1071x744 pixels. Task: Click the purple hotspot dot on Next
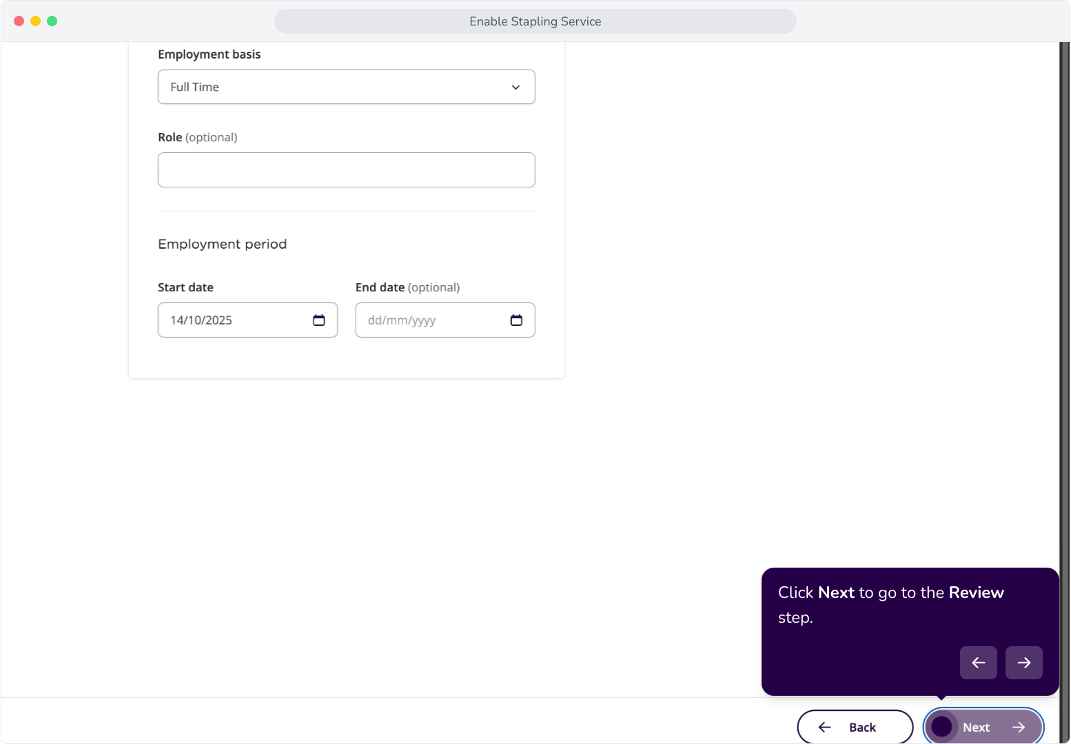941,727
